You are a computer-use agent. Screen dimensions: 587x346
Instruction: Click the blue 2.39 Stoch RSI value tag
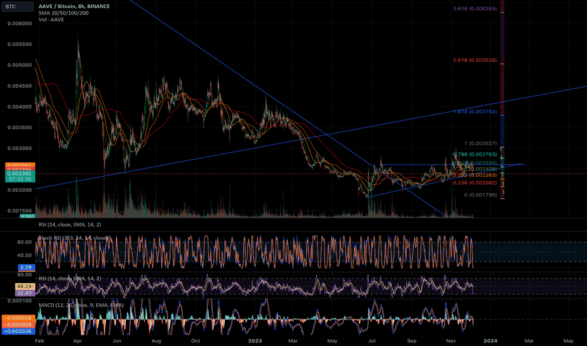(26, 267)
